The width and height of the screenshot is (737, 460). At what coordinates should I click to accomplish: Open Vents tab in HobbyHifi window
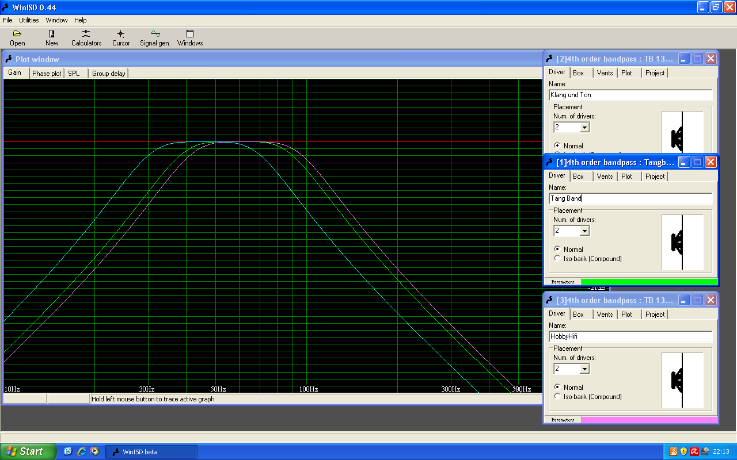point(605,315)
